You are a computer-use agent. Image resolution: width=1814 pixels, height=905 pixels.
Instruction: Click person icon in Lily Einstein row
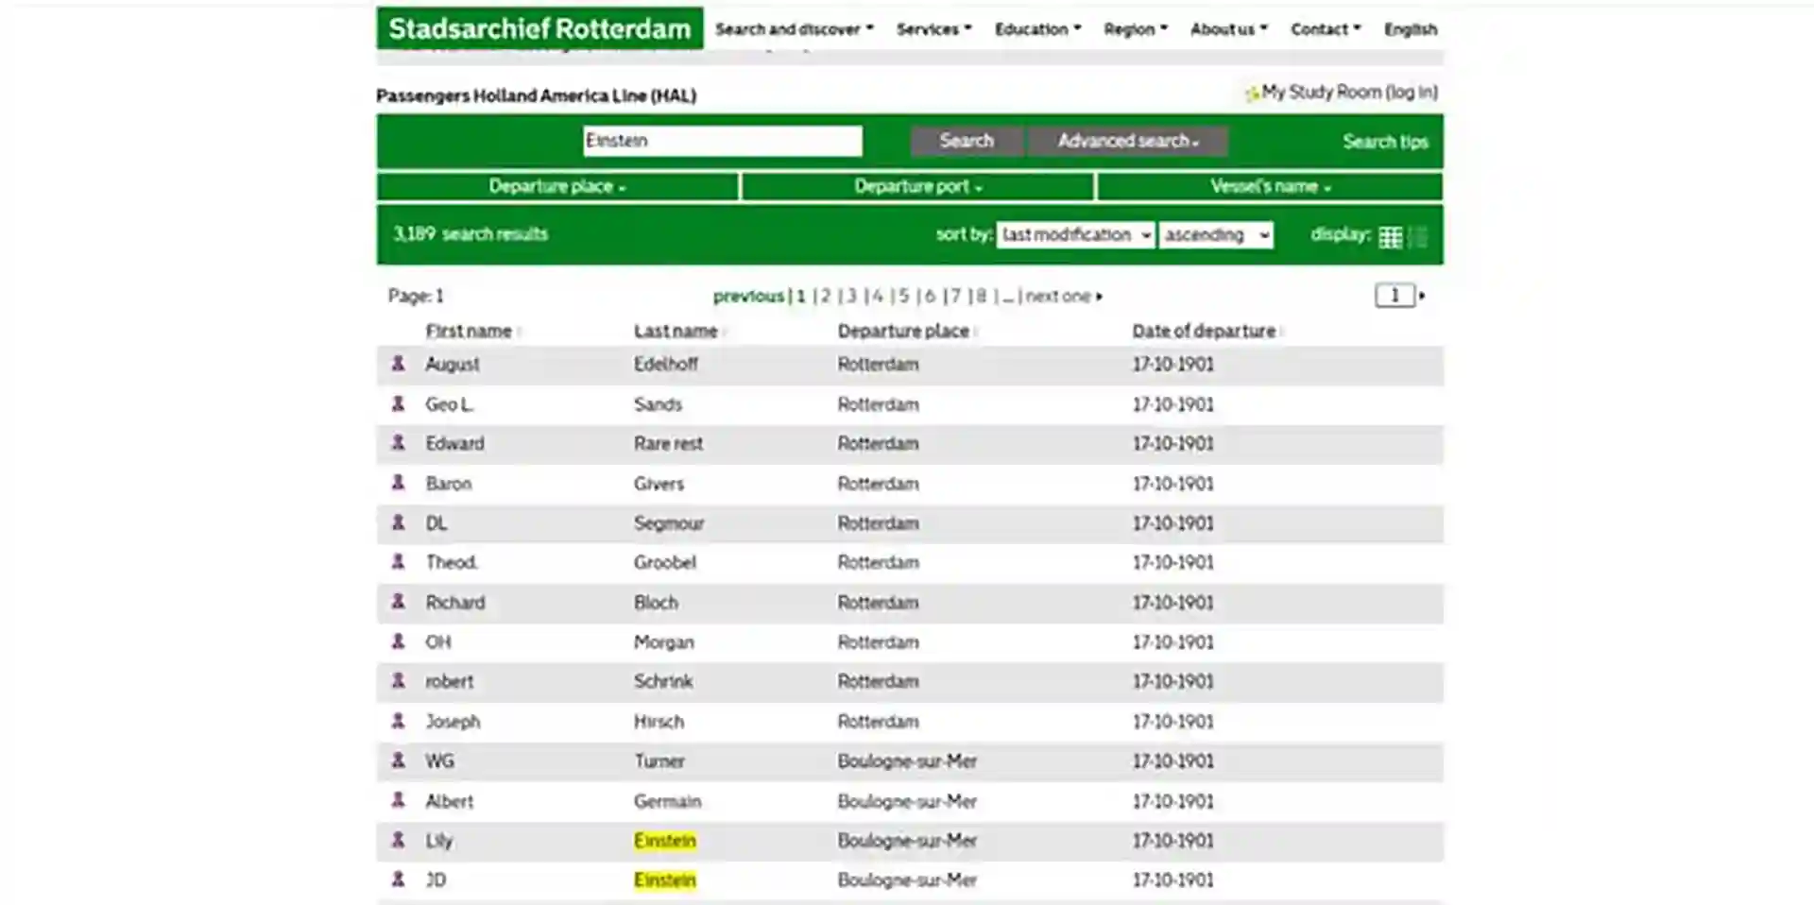pos(398,840)
